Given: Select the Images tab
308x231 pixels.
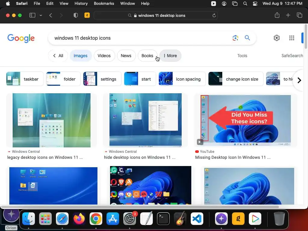Looking at the screenshot, I should point(81,56).
